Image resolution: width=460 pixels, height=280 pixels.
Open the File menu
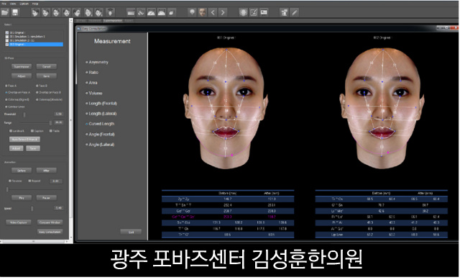pyautogui.click(x=4, y=4)
